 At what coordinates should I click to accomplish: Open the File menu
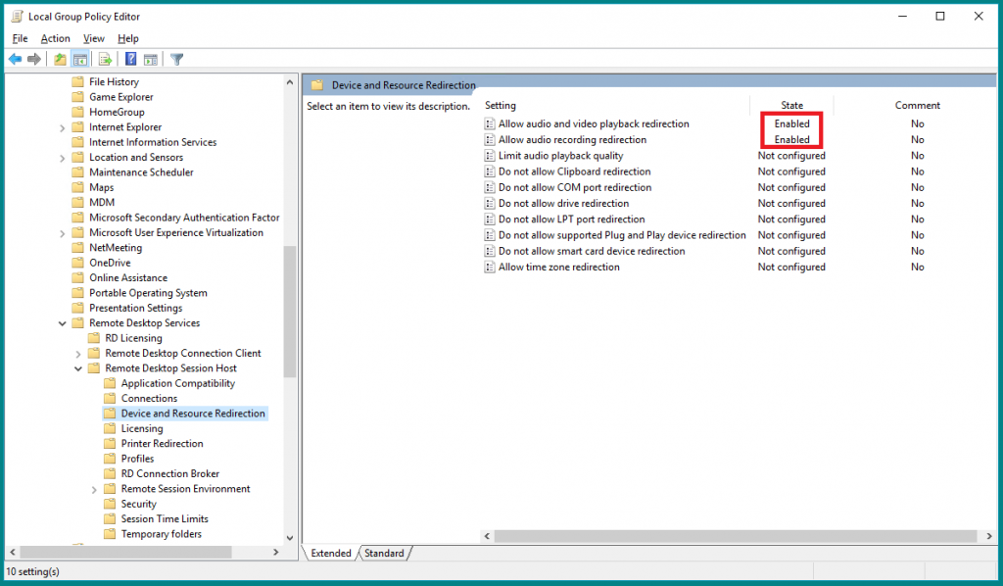[x=20, y=38]
